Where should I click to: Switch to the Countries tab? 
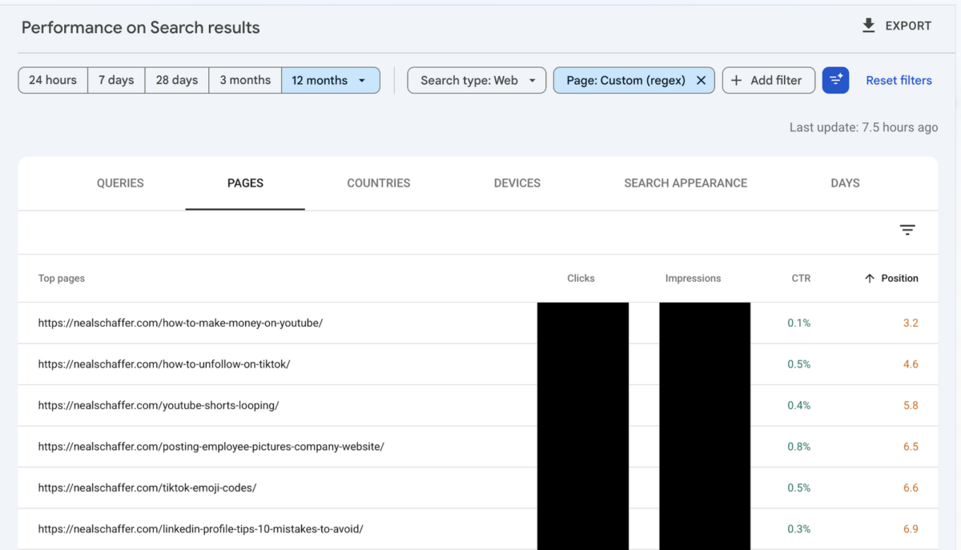tap(379, 183)
